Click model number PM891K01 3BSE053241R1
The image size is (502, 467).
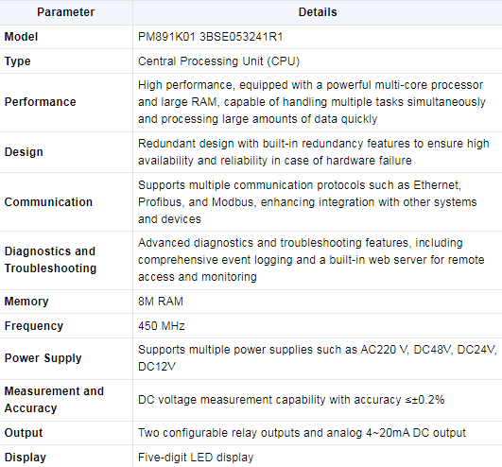pos(210,37)
